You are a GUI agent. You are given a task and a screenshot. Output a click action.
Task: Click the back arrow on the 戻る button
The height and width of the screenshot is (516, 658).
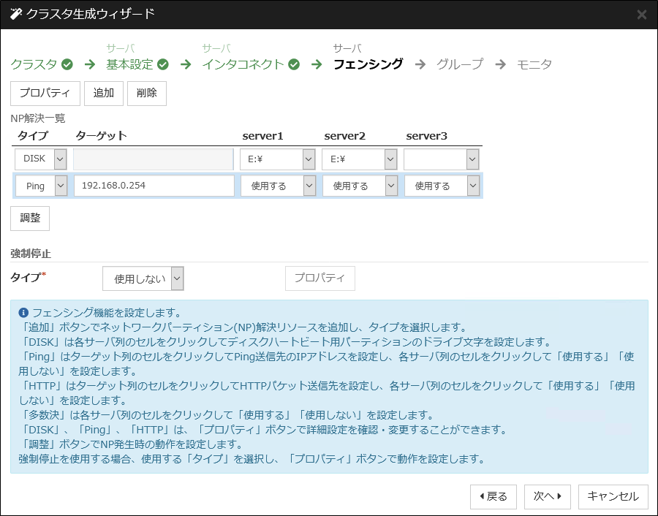tap(482, 496)
